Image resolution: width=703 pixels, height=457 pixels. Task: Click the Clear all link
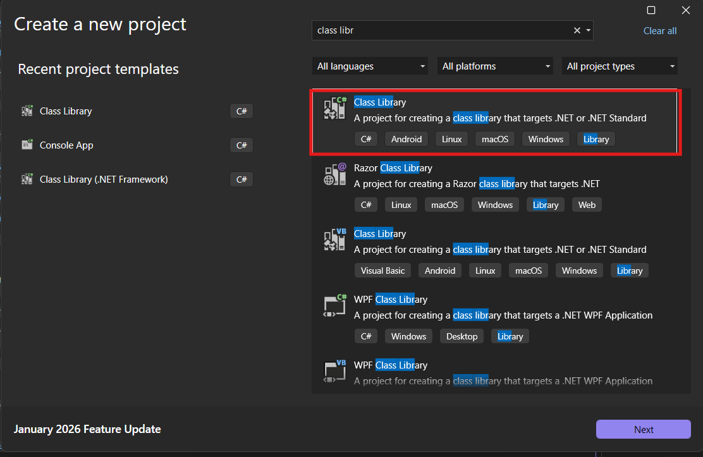(659, 30)
